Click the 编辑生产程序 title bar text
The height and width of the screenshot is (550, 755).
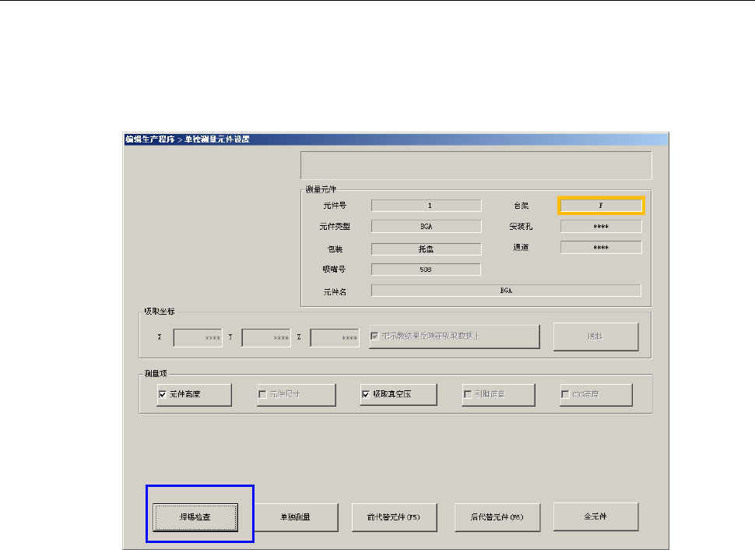click(150, 139)
